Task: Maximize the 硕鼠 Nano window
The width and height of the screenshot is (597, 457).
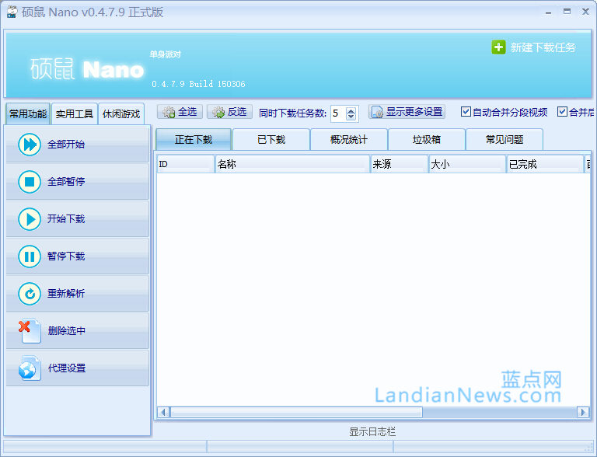Action: click(567, 12)
